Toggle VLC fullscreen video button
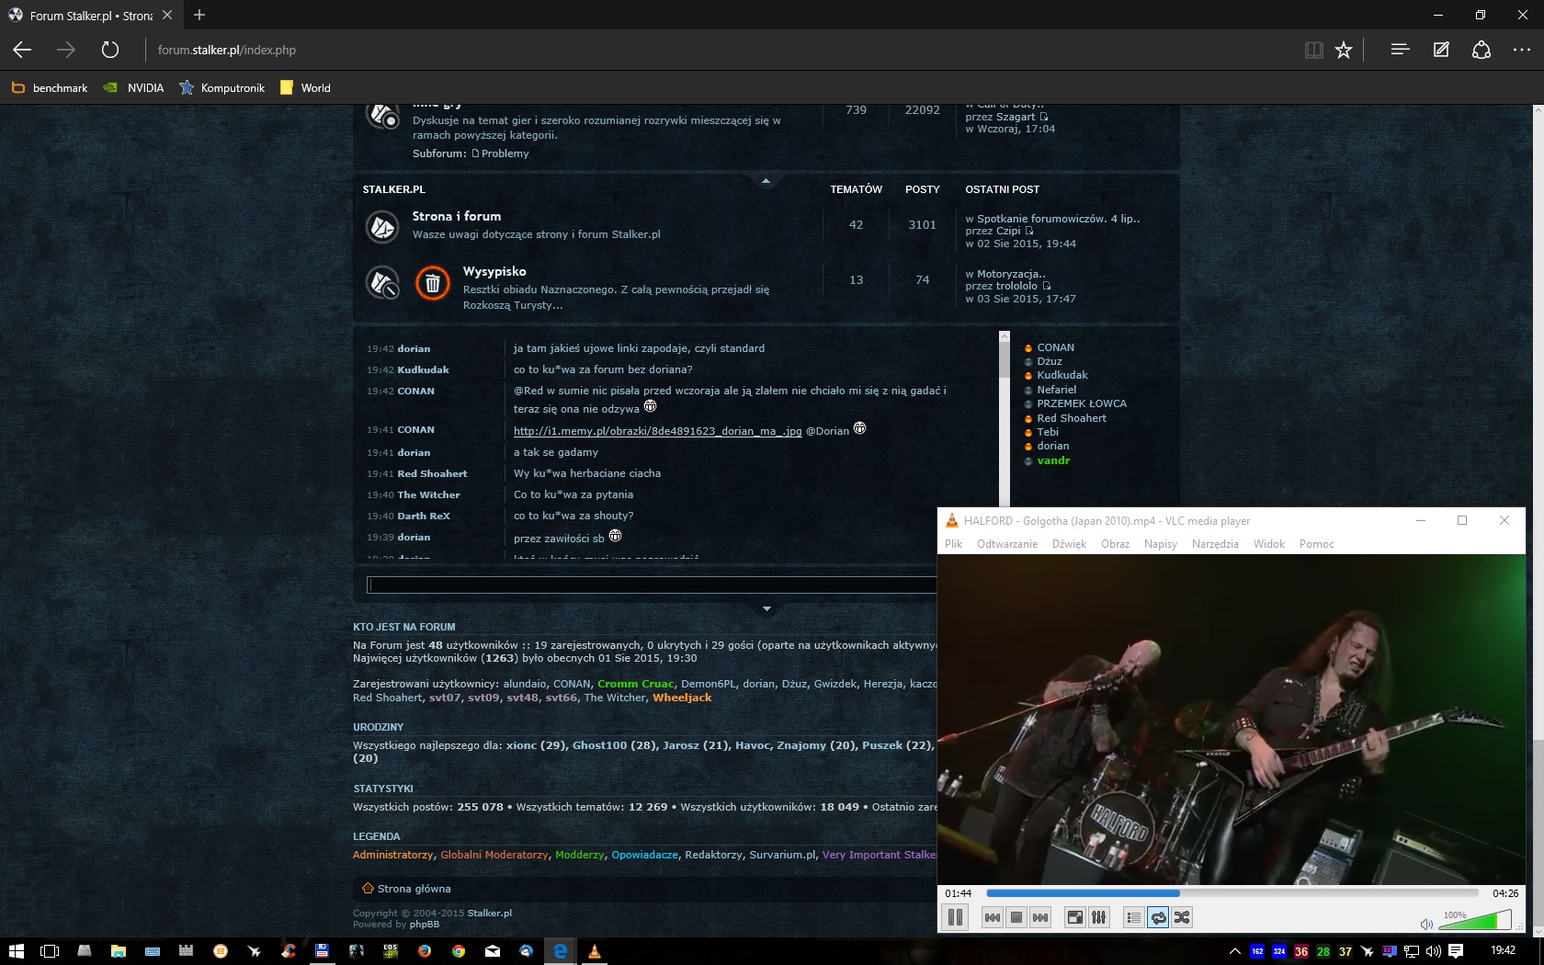This screenshot has height=965, width=1544. 1074,917
